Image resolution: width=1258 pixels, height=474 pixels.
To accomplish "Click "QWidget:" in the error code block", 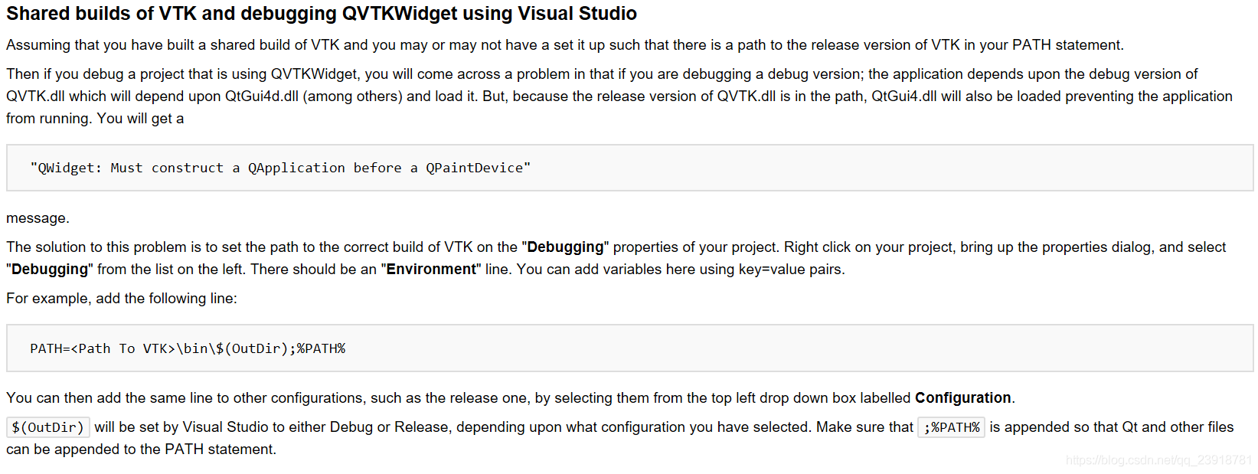I will (67, 168).
